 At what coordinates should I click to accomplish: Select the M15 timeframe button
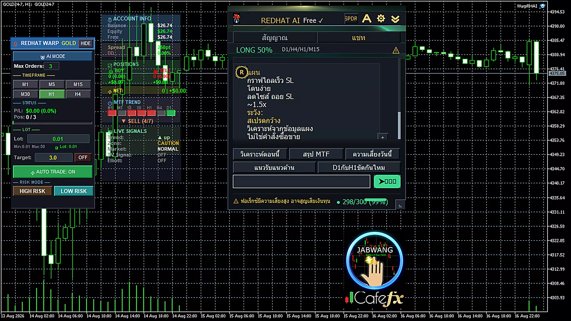(x=78, y=84)
